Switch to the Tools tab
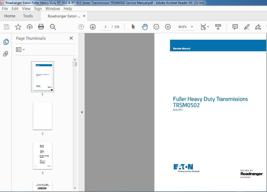The height and width of the screenshot is (192, 267). pos(28,16)
